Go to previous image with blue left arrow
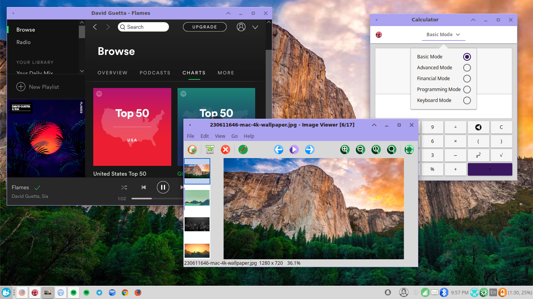This screenshot has width=533, height=299. click(x=279, y=149)
